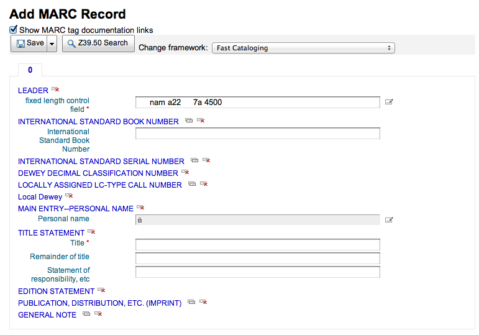Click the Save button
Image resolution: width=479 pixels, height=335 pixels.
tap(29, 44)
